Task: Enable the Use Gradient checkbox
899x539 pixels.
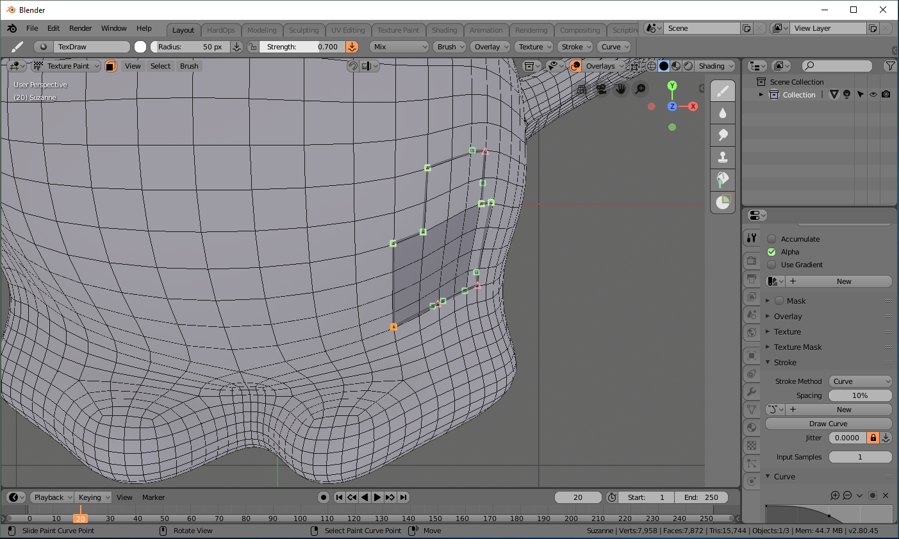Action: 771,265
